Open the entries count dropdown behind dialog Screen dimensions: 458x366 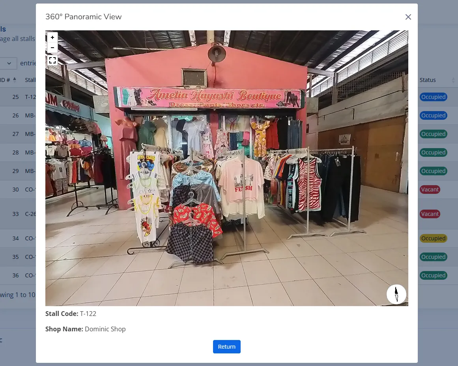coord(8,63)
